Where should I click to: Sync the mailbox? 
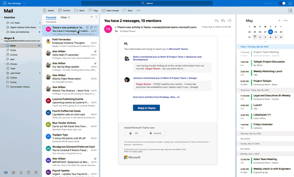[128, 11]
